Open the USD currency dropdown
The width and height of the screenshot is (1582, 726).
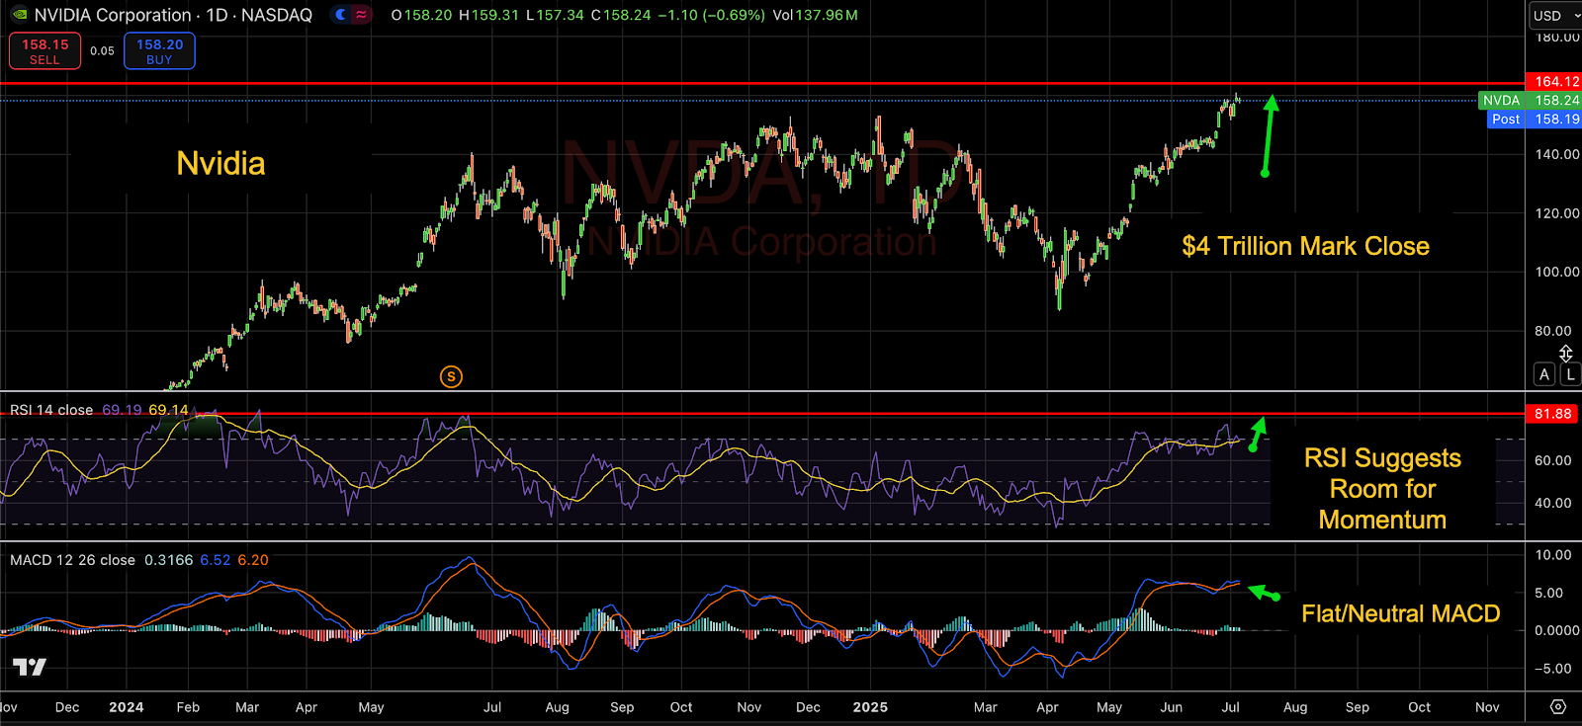coord(1555,16)
